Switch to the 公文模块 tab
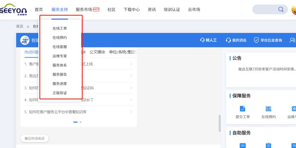Image resolution: width=296 pixels, height=148 pixels. [x=97, y=52]
